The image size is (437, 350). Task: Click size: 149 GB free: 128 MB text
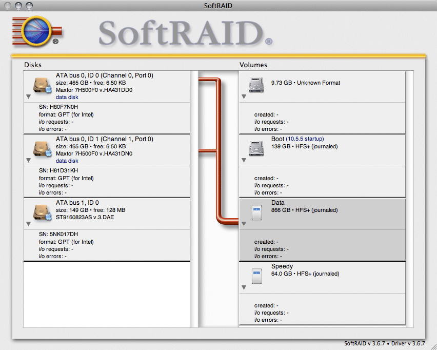(91, 210)
